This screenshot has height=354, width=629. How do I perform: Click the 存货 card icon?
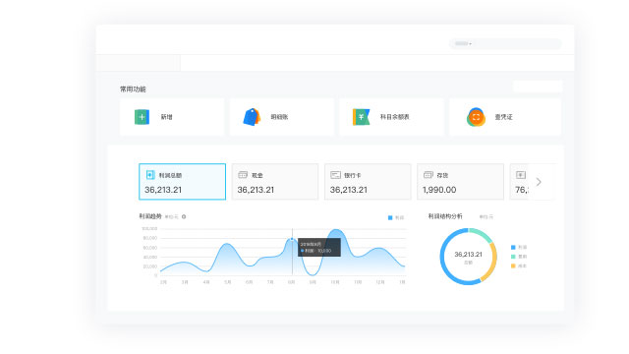429,175
